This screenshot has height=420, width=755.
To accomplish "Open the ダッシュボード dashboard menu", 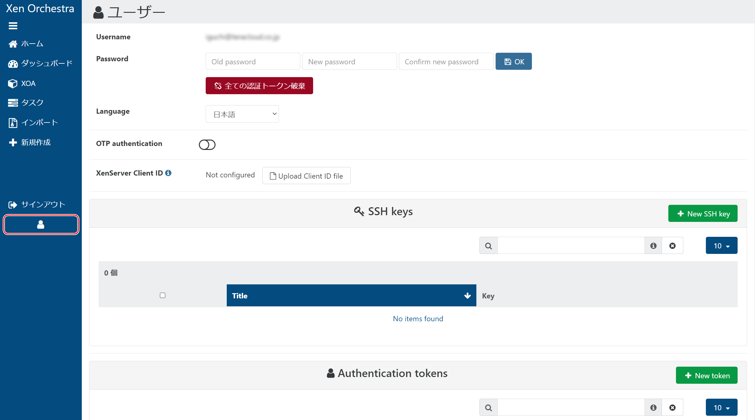I will [40, 63].
